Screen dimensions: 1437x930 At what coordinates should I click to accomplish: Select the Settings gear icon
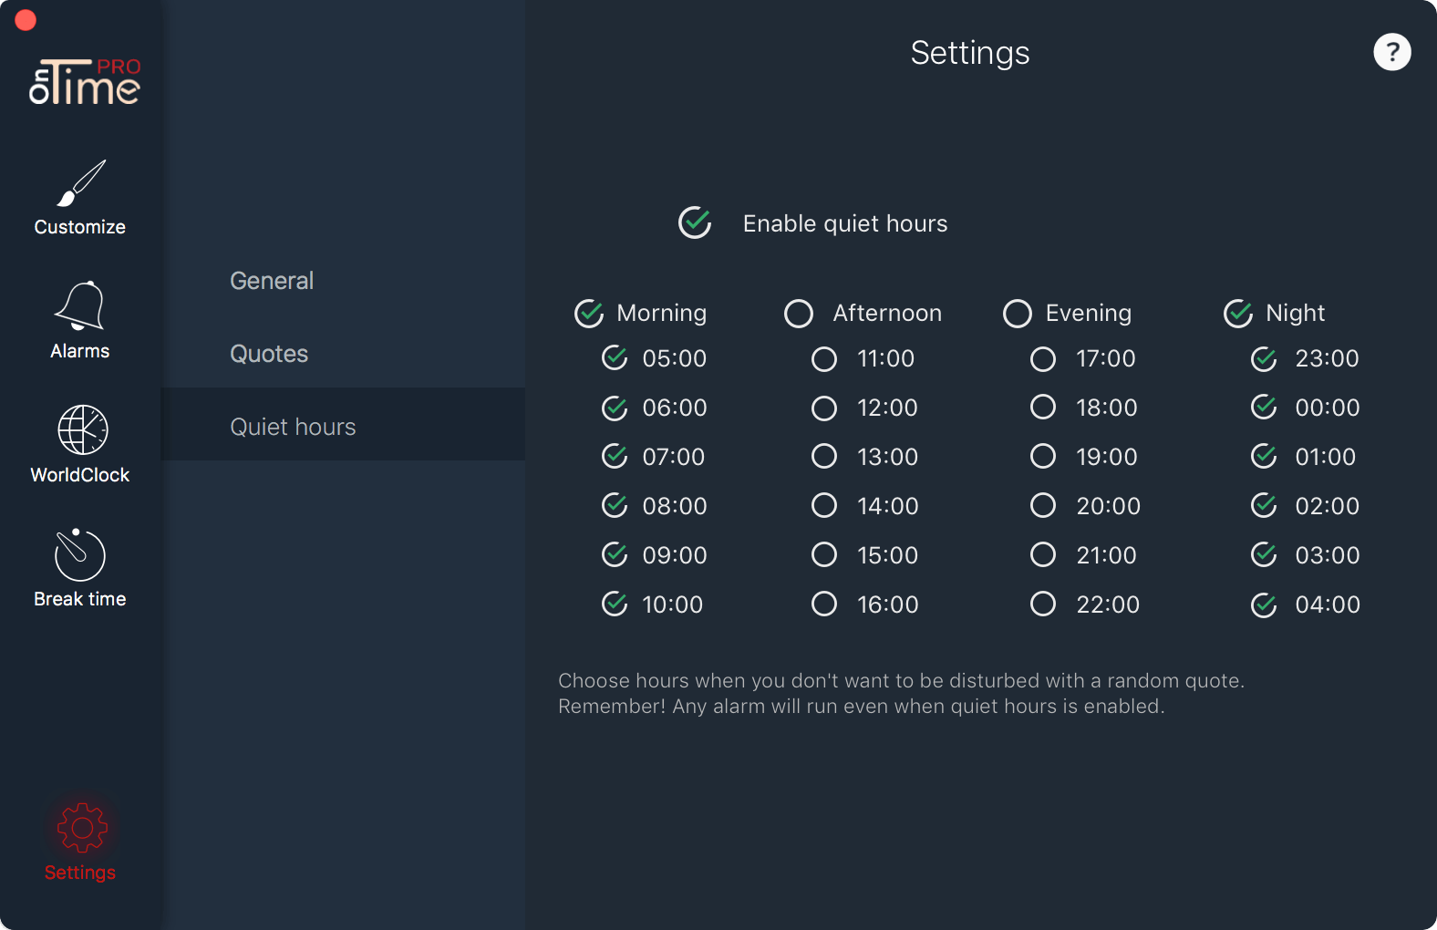[x=82, y=827]
